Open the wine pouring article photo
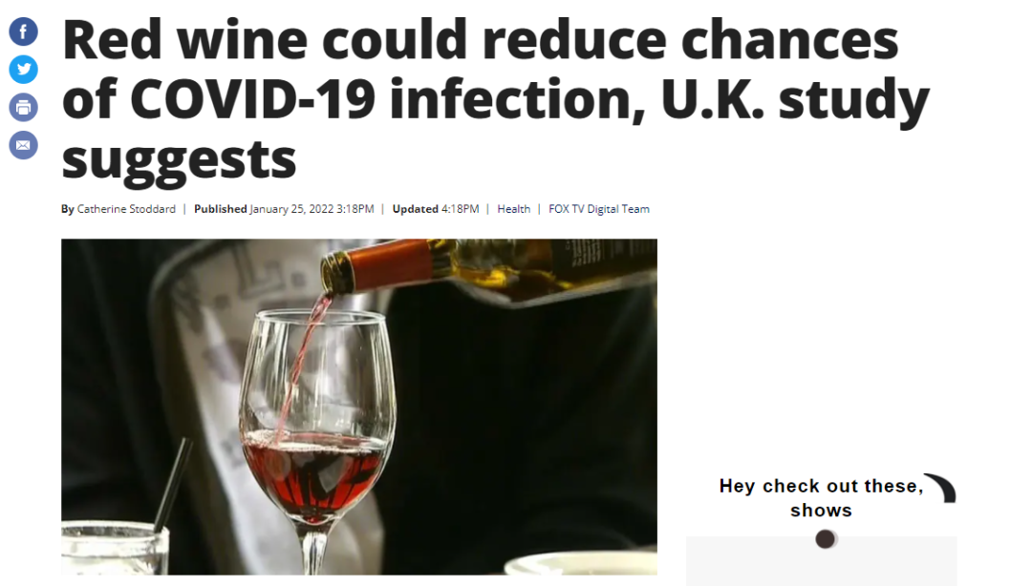 coord(359,407)
